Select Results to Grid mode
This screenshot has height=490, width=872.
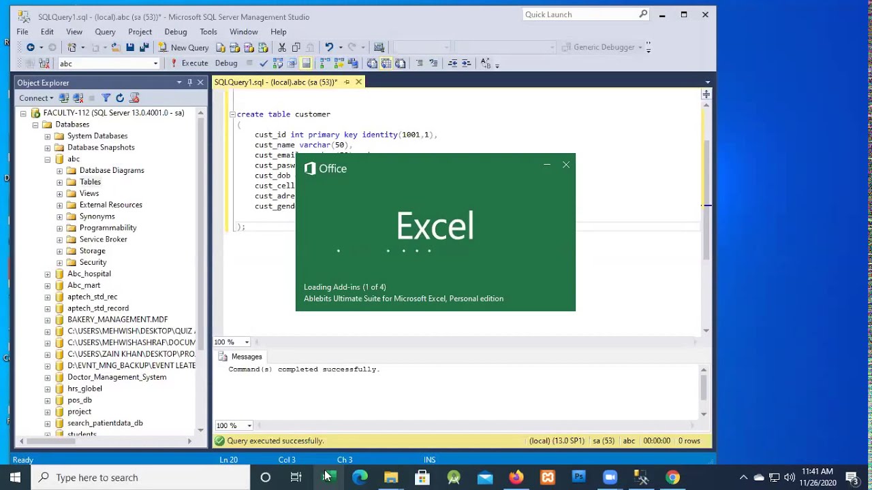tap(386, 63)
